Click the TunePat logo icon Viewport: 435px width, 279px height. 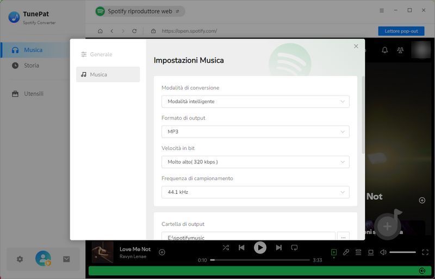click(x=14, y=17)
